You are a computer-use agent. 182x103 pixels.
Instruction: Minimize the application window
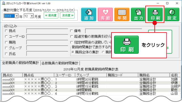click(x=158, y=3)
